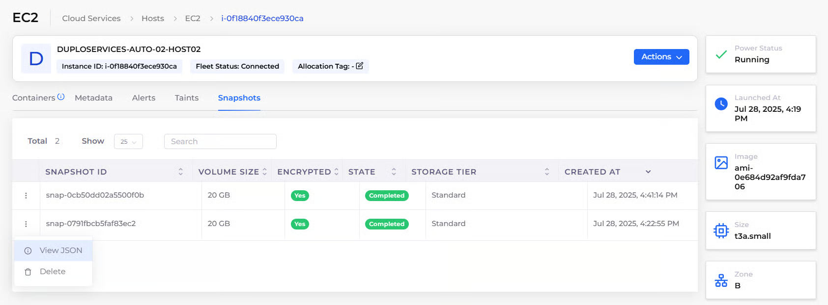Viewport: 828px width, 305px height.
Task: Edit the Allocation Tag pencil icon
Action: (360, 66)
